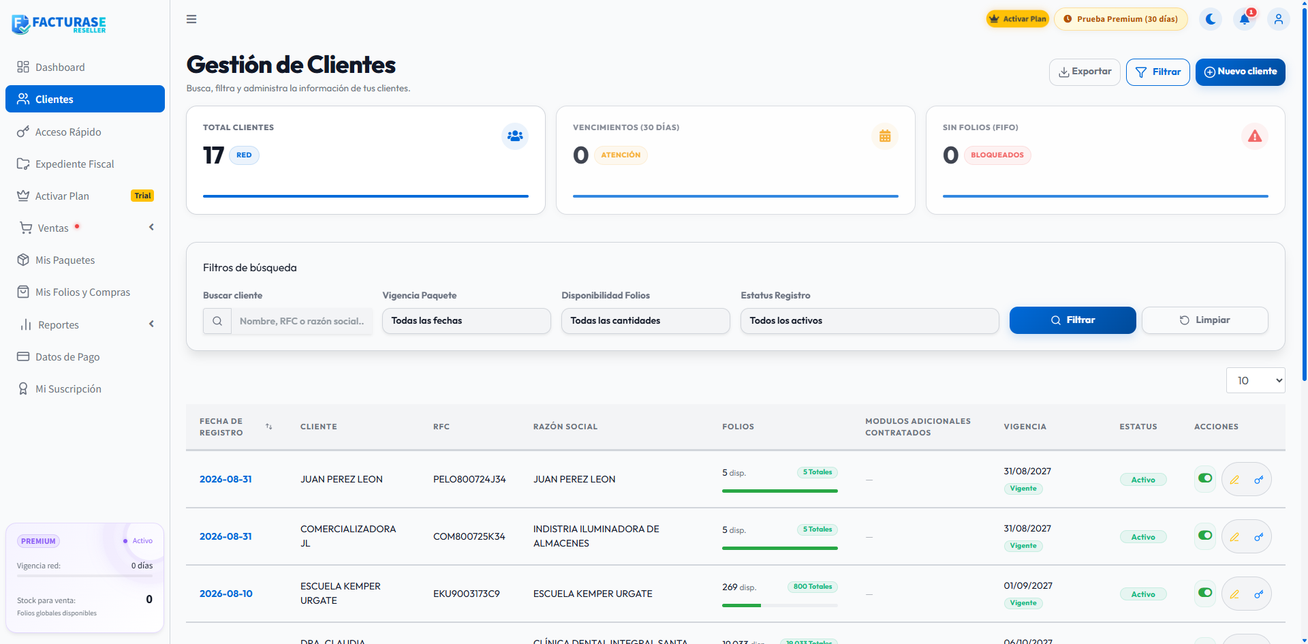Click the Exportar button
The image size is (1308, 644).
pyautogui.click(x=1085, y=72)
